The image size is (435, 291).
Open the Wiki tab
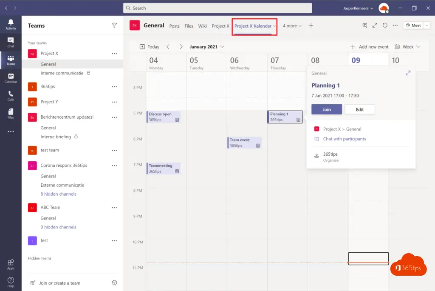pos(202,26)
